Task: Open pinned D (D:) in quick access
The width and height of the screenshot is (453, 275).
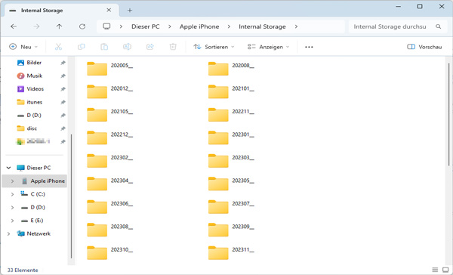Action: 34,116
